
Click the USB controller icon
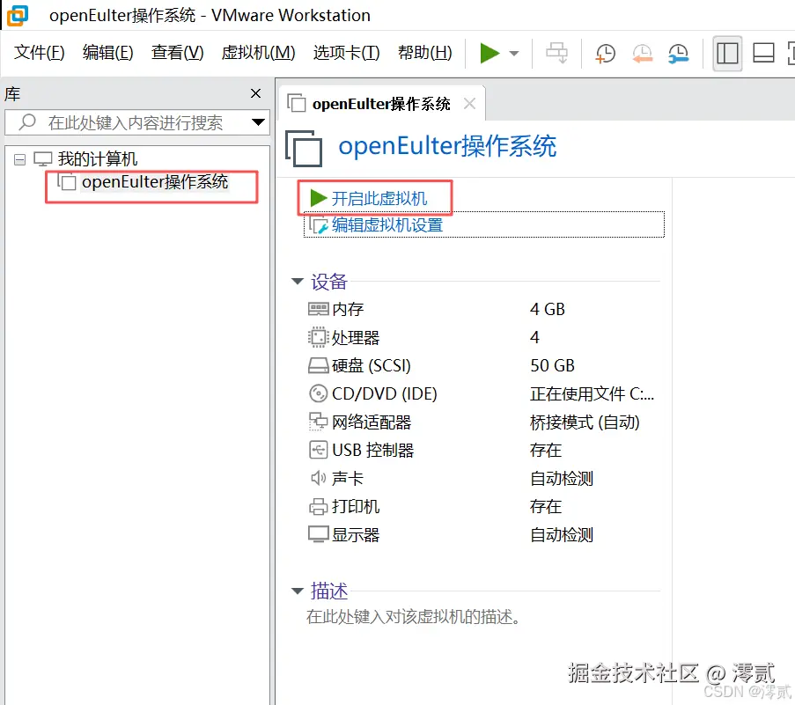pos(319,450)
